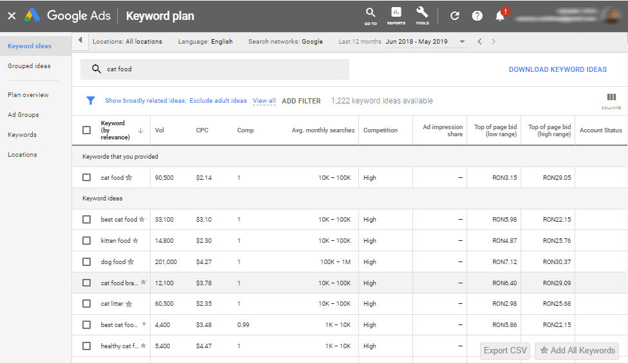
Task: Sort by Top of page bid (high range) header
Action: [x=549, y=130]
